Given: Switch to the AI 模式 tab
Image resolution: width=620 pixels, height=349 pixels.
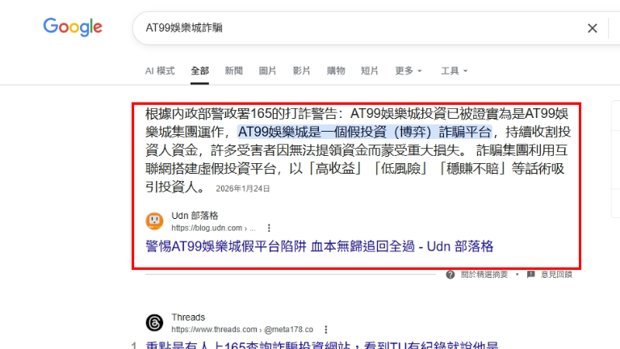Looking at the screenshot, I should [x=160, y=71].
